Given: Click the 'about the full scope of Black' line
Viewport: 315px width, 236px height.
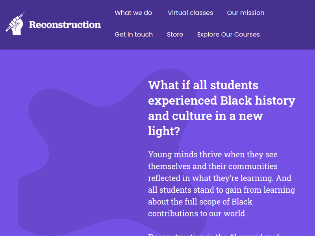Looking at the screenshot, I should (200, 202).
